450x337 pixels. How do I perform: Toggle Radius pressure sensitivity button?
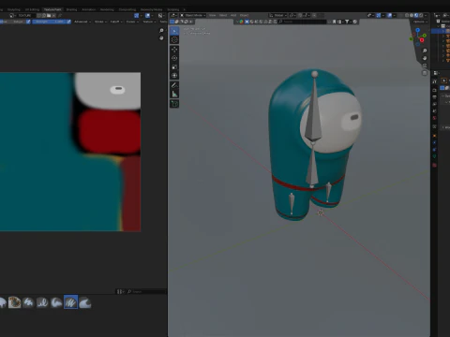click(x=28, y=22)
